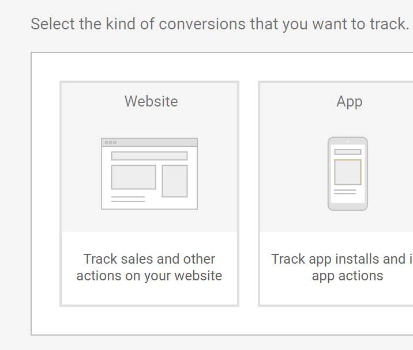This screenshot has height=350, width=413.
Task: Click the "app actions" text line
Action: [347, 276]
